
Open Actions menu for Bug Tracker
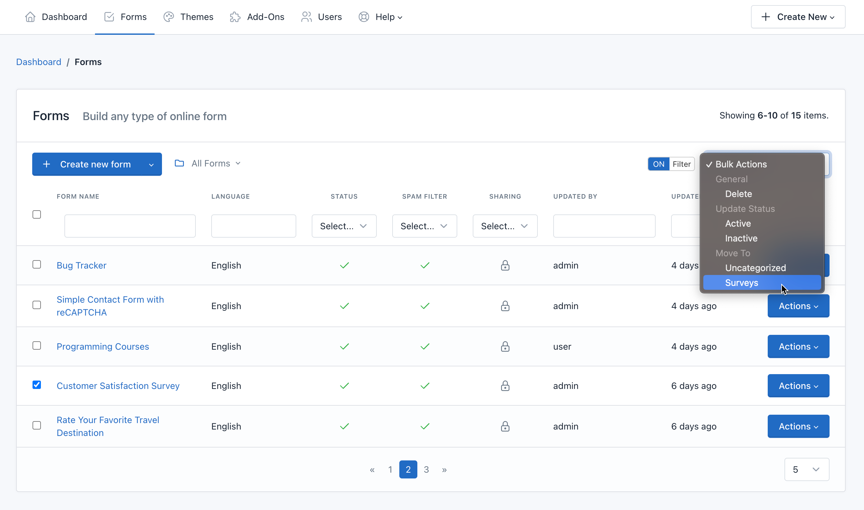[798, 265]
